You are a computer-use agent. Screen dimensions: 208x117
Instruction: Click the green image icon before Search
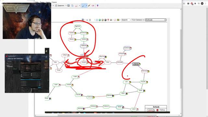[x=118, y=20]
